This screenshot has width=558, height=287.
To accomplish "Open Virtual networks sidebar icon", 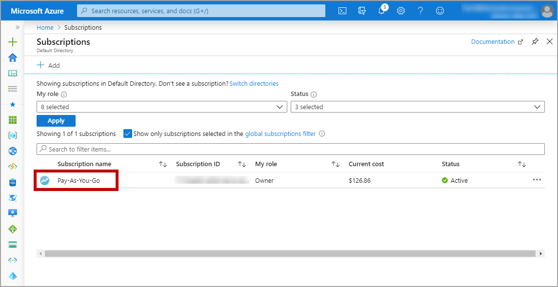I will point(13,260).
